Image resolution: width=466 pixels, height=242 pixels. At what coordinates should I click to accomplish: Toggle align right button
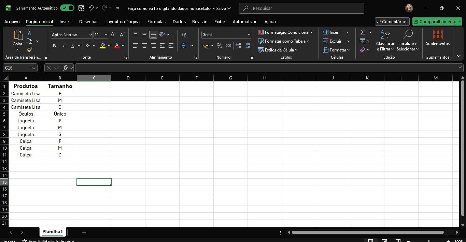point(153,46)
